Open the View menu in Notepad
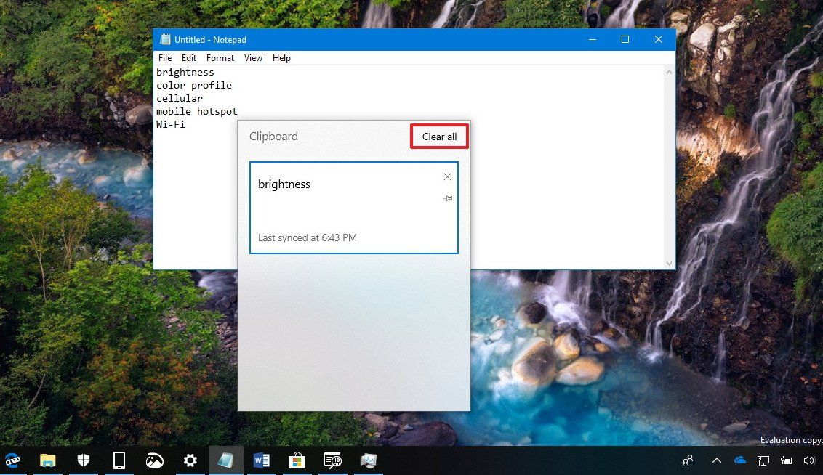This screenshot has width=823, height=475. coord(253,58)
